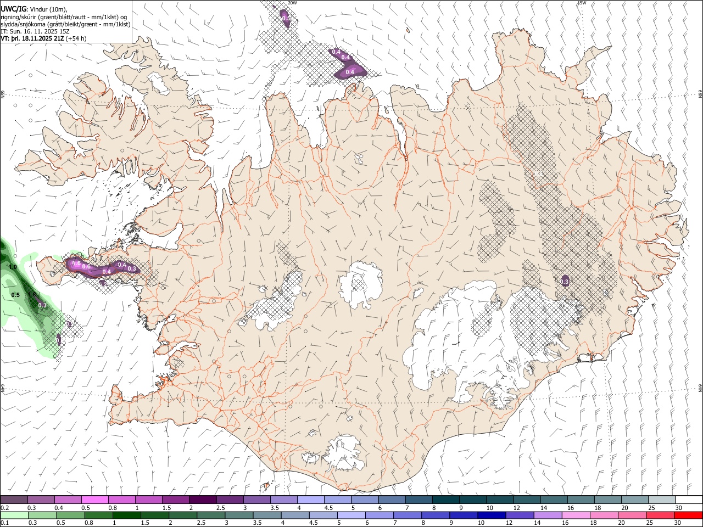Viewport: 703px width, 527px height.
Task: Select the 1.5 swatch in upper snow scale
Action: (x=176, y=500)
